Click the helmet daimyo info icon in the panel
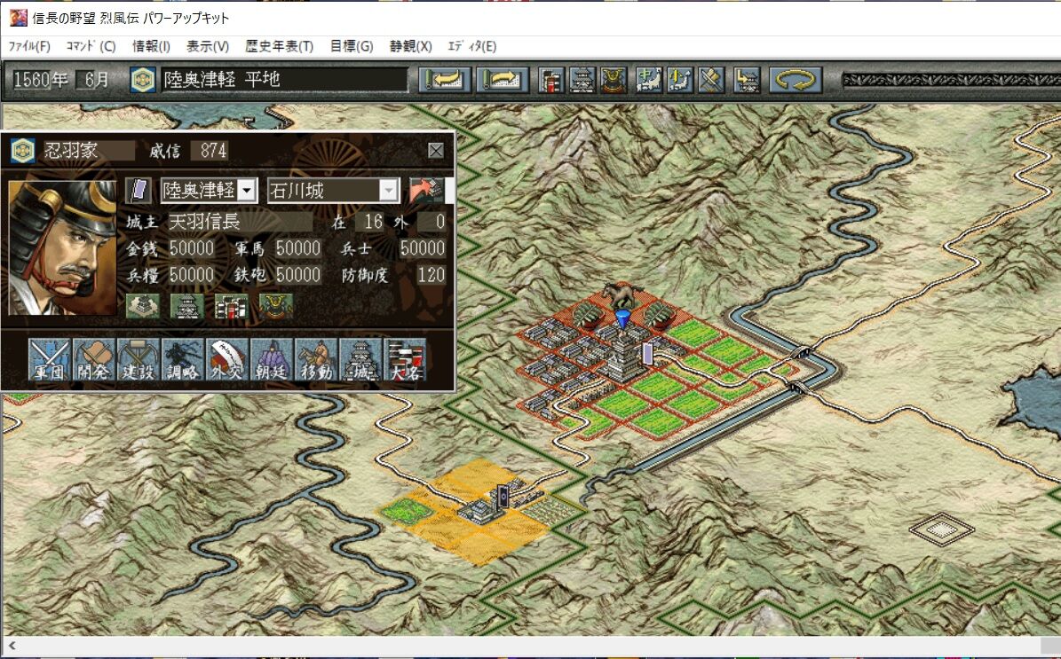Viewport: 1061px width, 659px height. tap(276, 307)
